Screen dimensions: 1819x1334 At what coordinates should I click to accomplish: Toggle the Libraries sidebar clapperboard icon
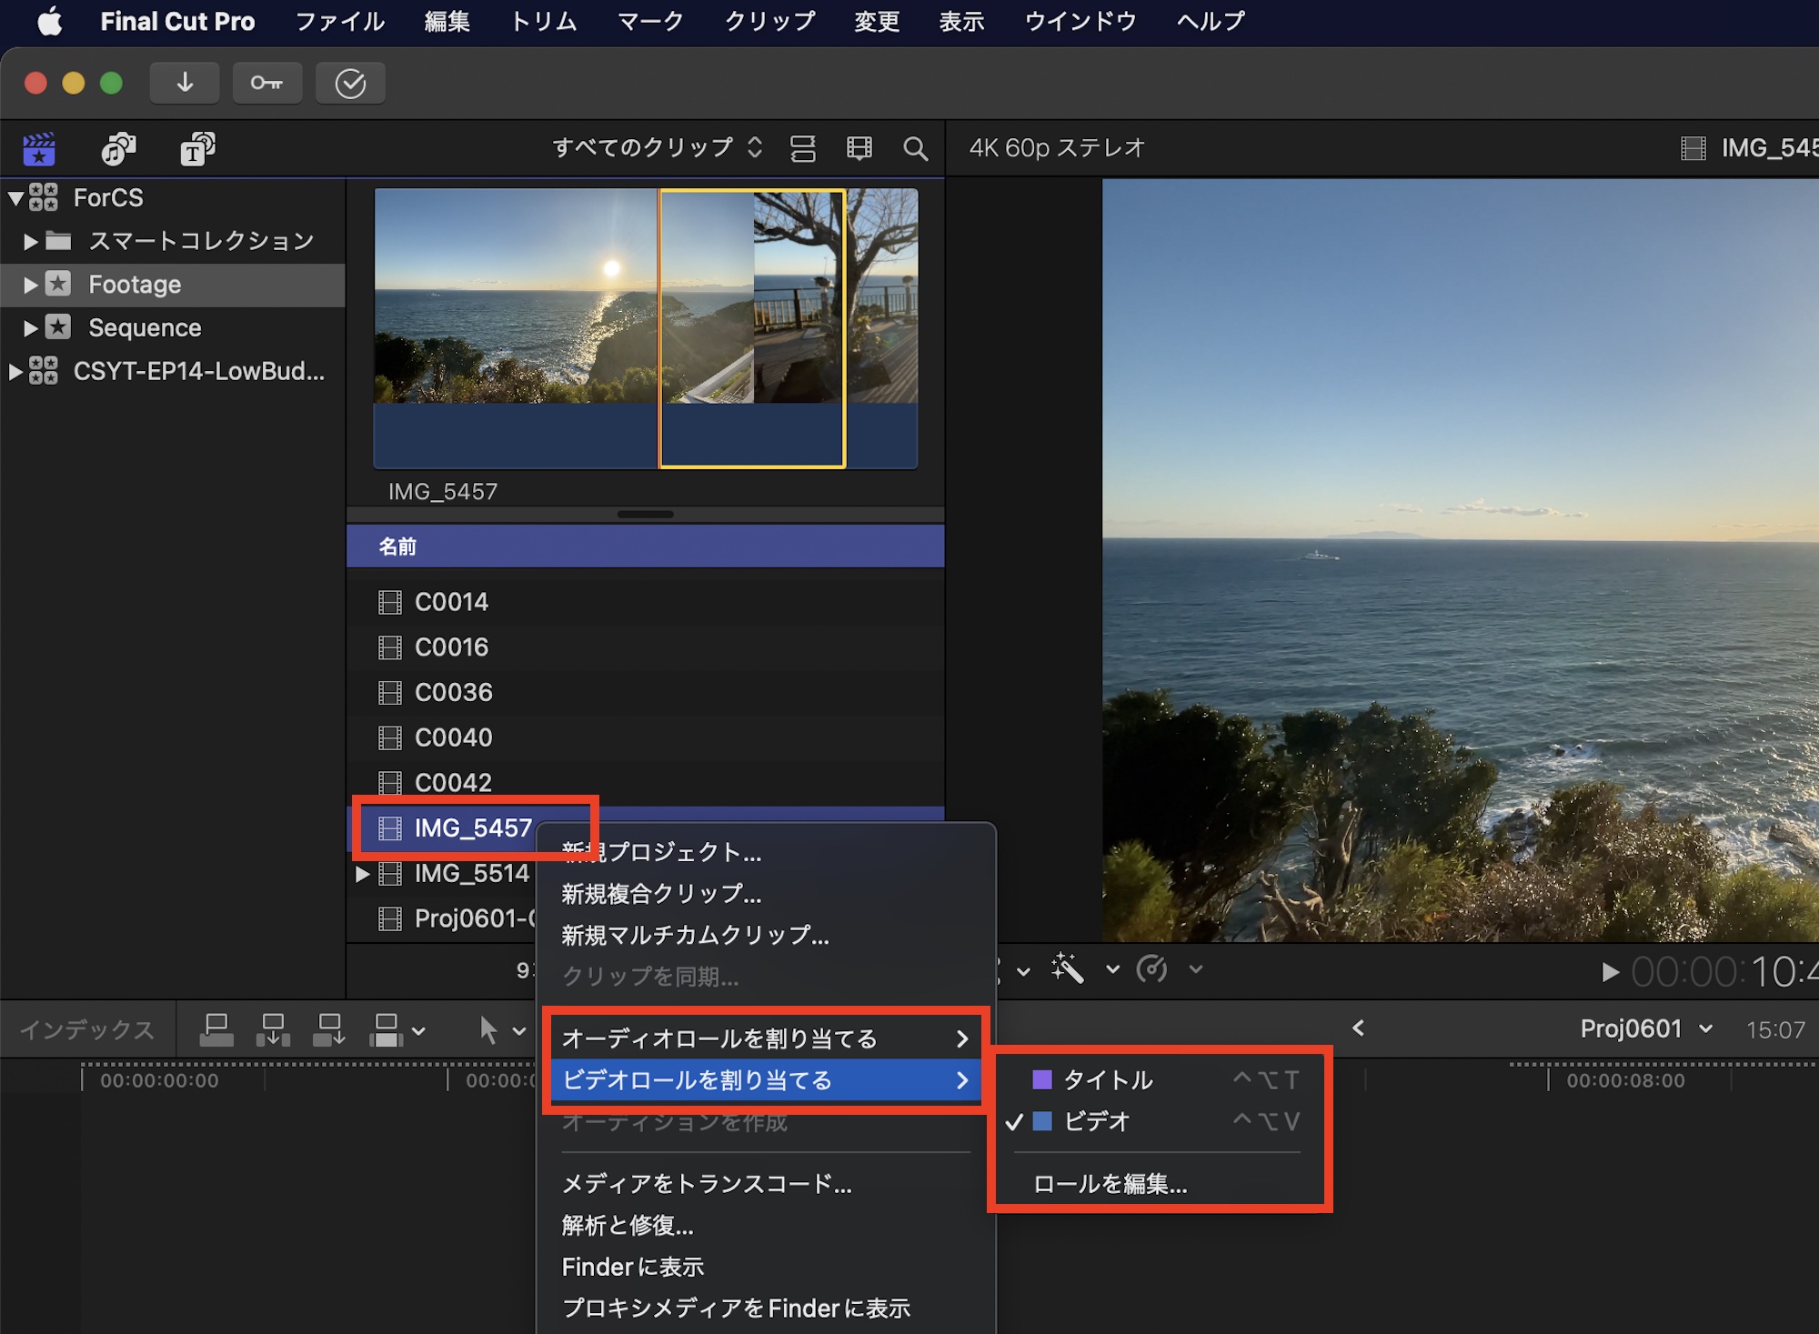coord(39,148)
